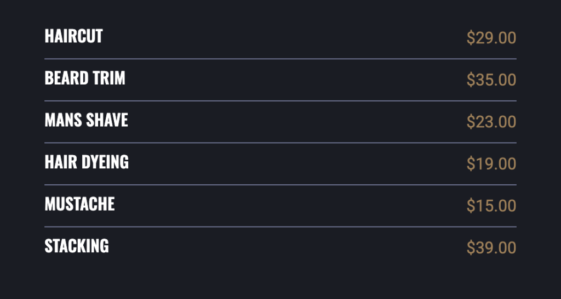Click the HAIRCUT service name
Image resolution: width=561 pixels, height=299 pixels.
(x=73, y=36)
